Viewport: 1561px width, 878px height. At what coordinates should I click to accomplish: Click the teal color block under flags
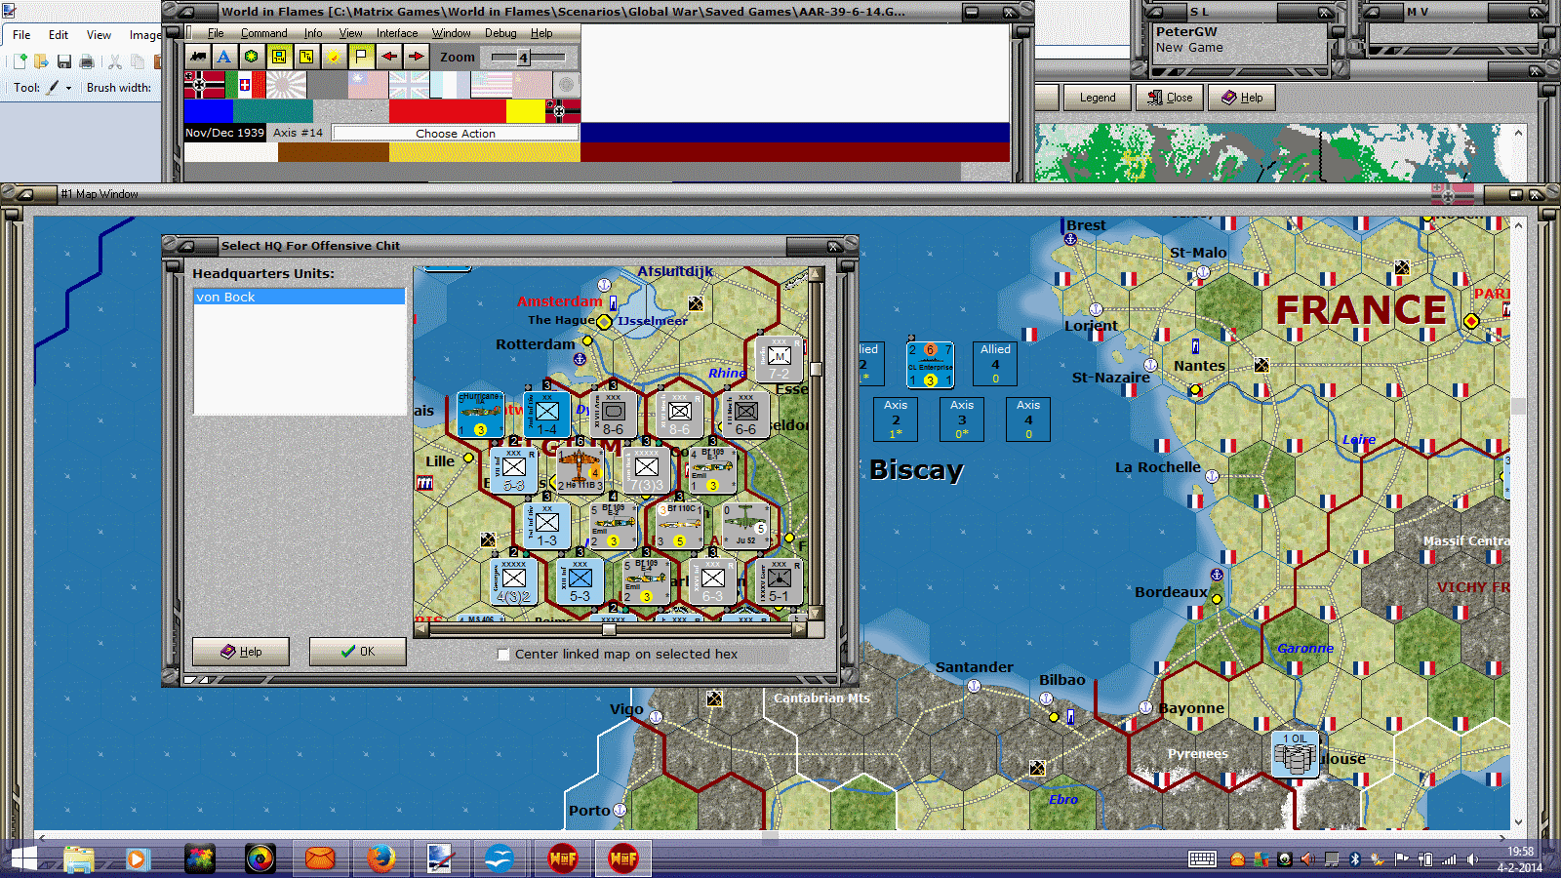point(273,111)
